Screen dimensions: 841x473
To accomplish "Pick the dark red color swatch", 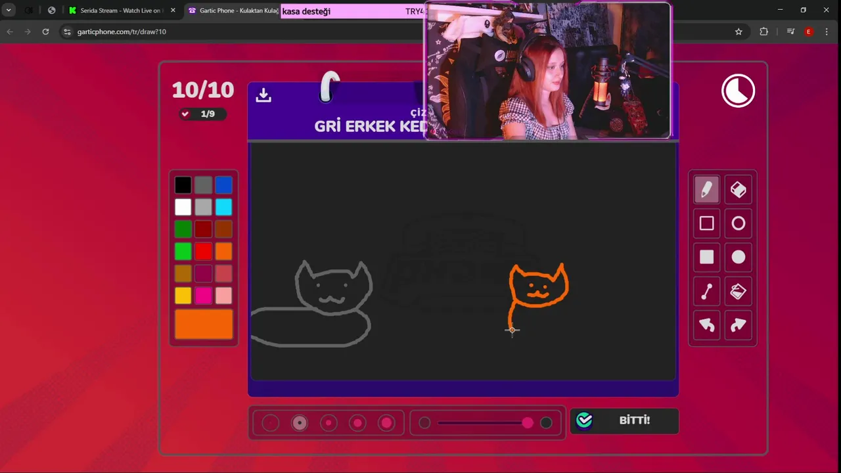I will (x=204, y=229).
